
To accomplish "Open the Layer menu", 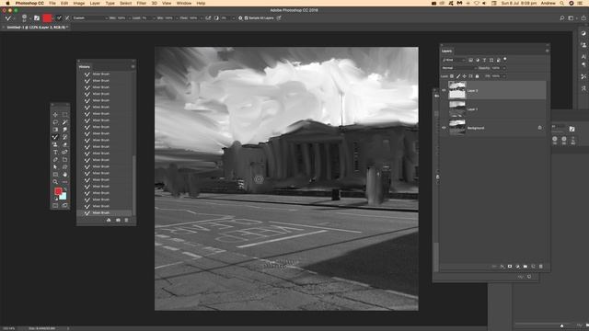I will [95, 3].
